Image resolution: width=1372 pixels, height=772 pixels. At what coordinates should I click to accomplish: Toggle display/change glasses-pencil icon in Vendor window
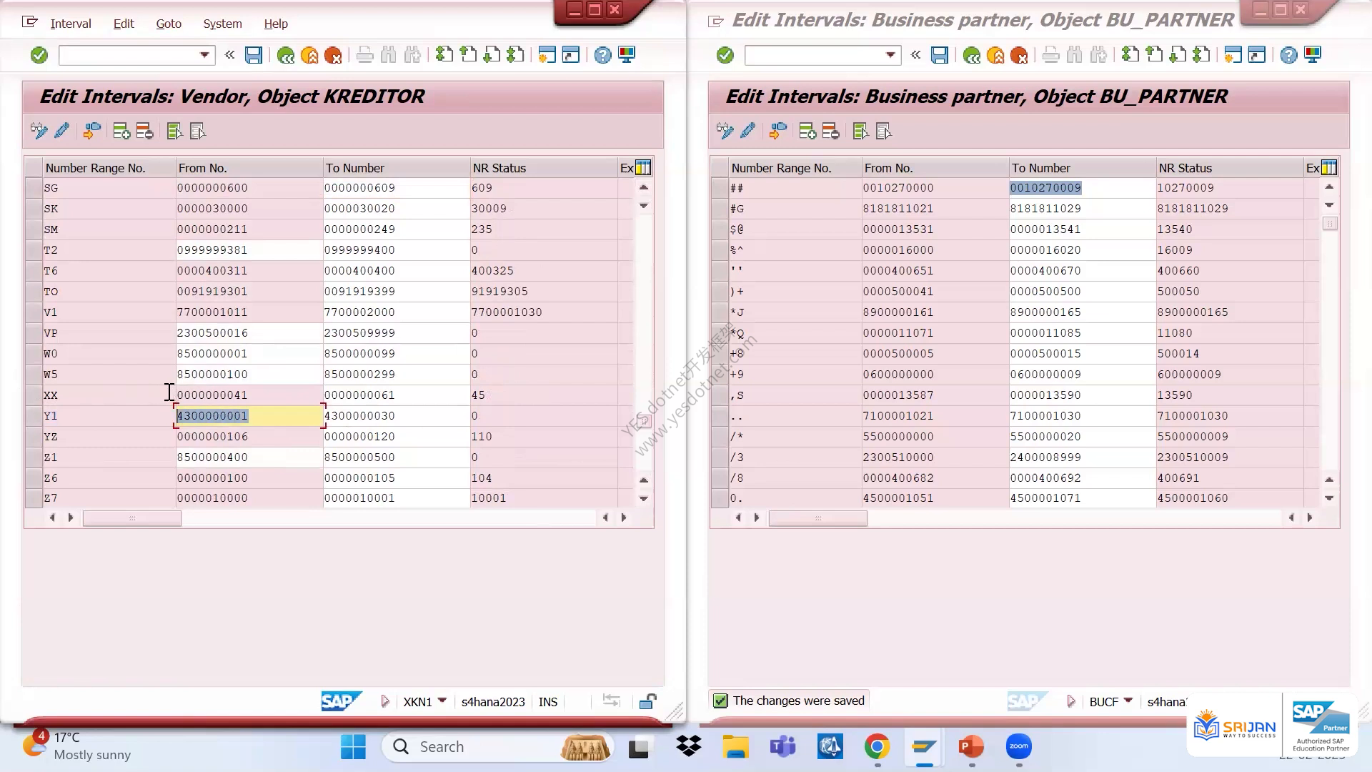(39, 131)
